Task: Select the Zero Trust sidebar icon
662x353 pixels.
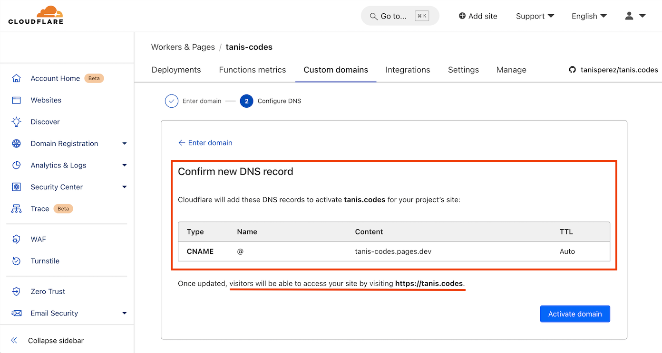Action: click(16, 291)
